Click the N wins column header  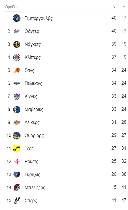pyautogui.click(x=114, y=7)
